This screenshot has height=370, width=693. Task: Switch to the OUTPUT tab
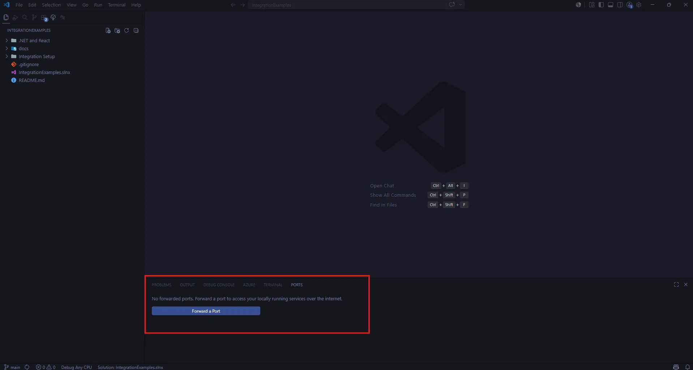[187, 285]
